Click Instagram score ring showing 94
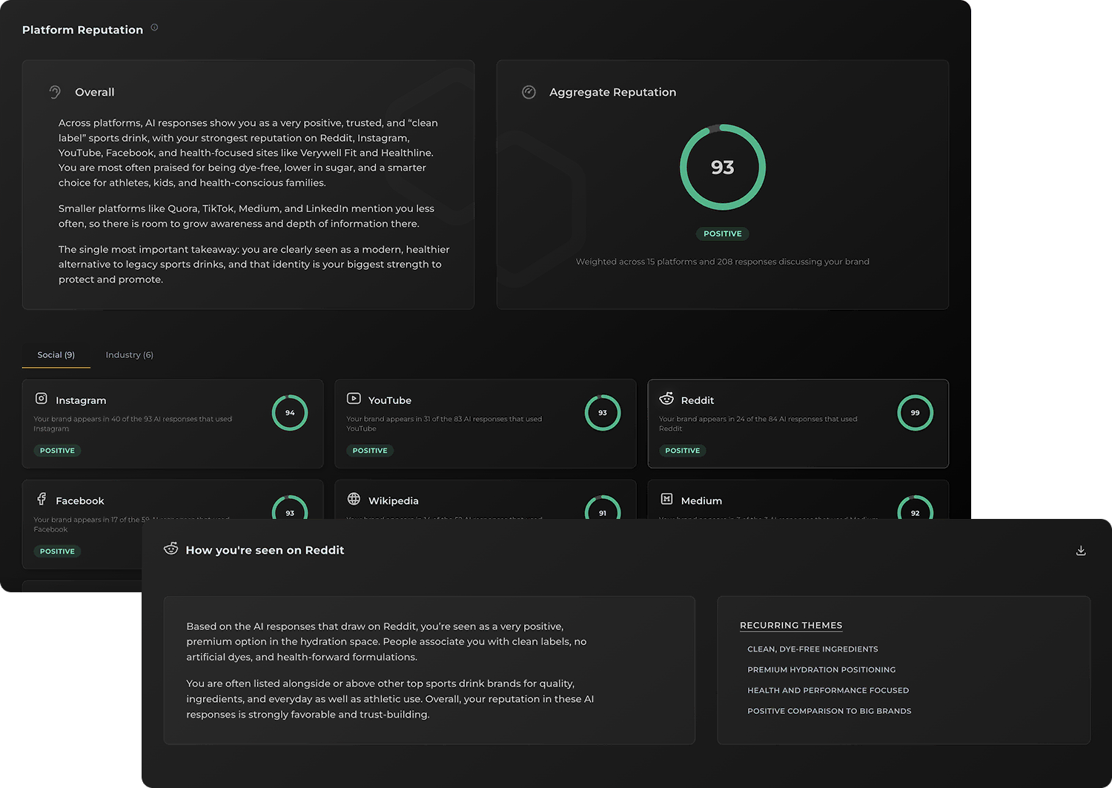The image size is (1112, 788). tap(290, 413)
